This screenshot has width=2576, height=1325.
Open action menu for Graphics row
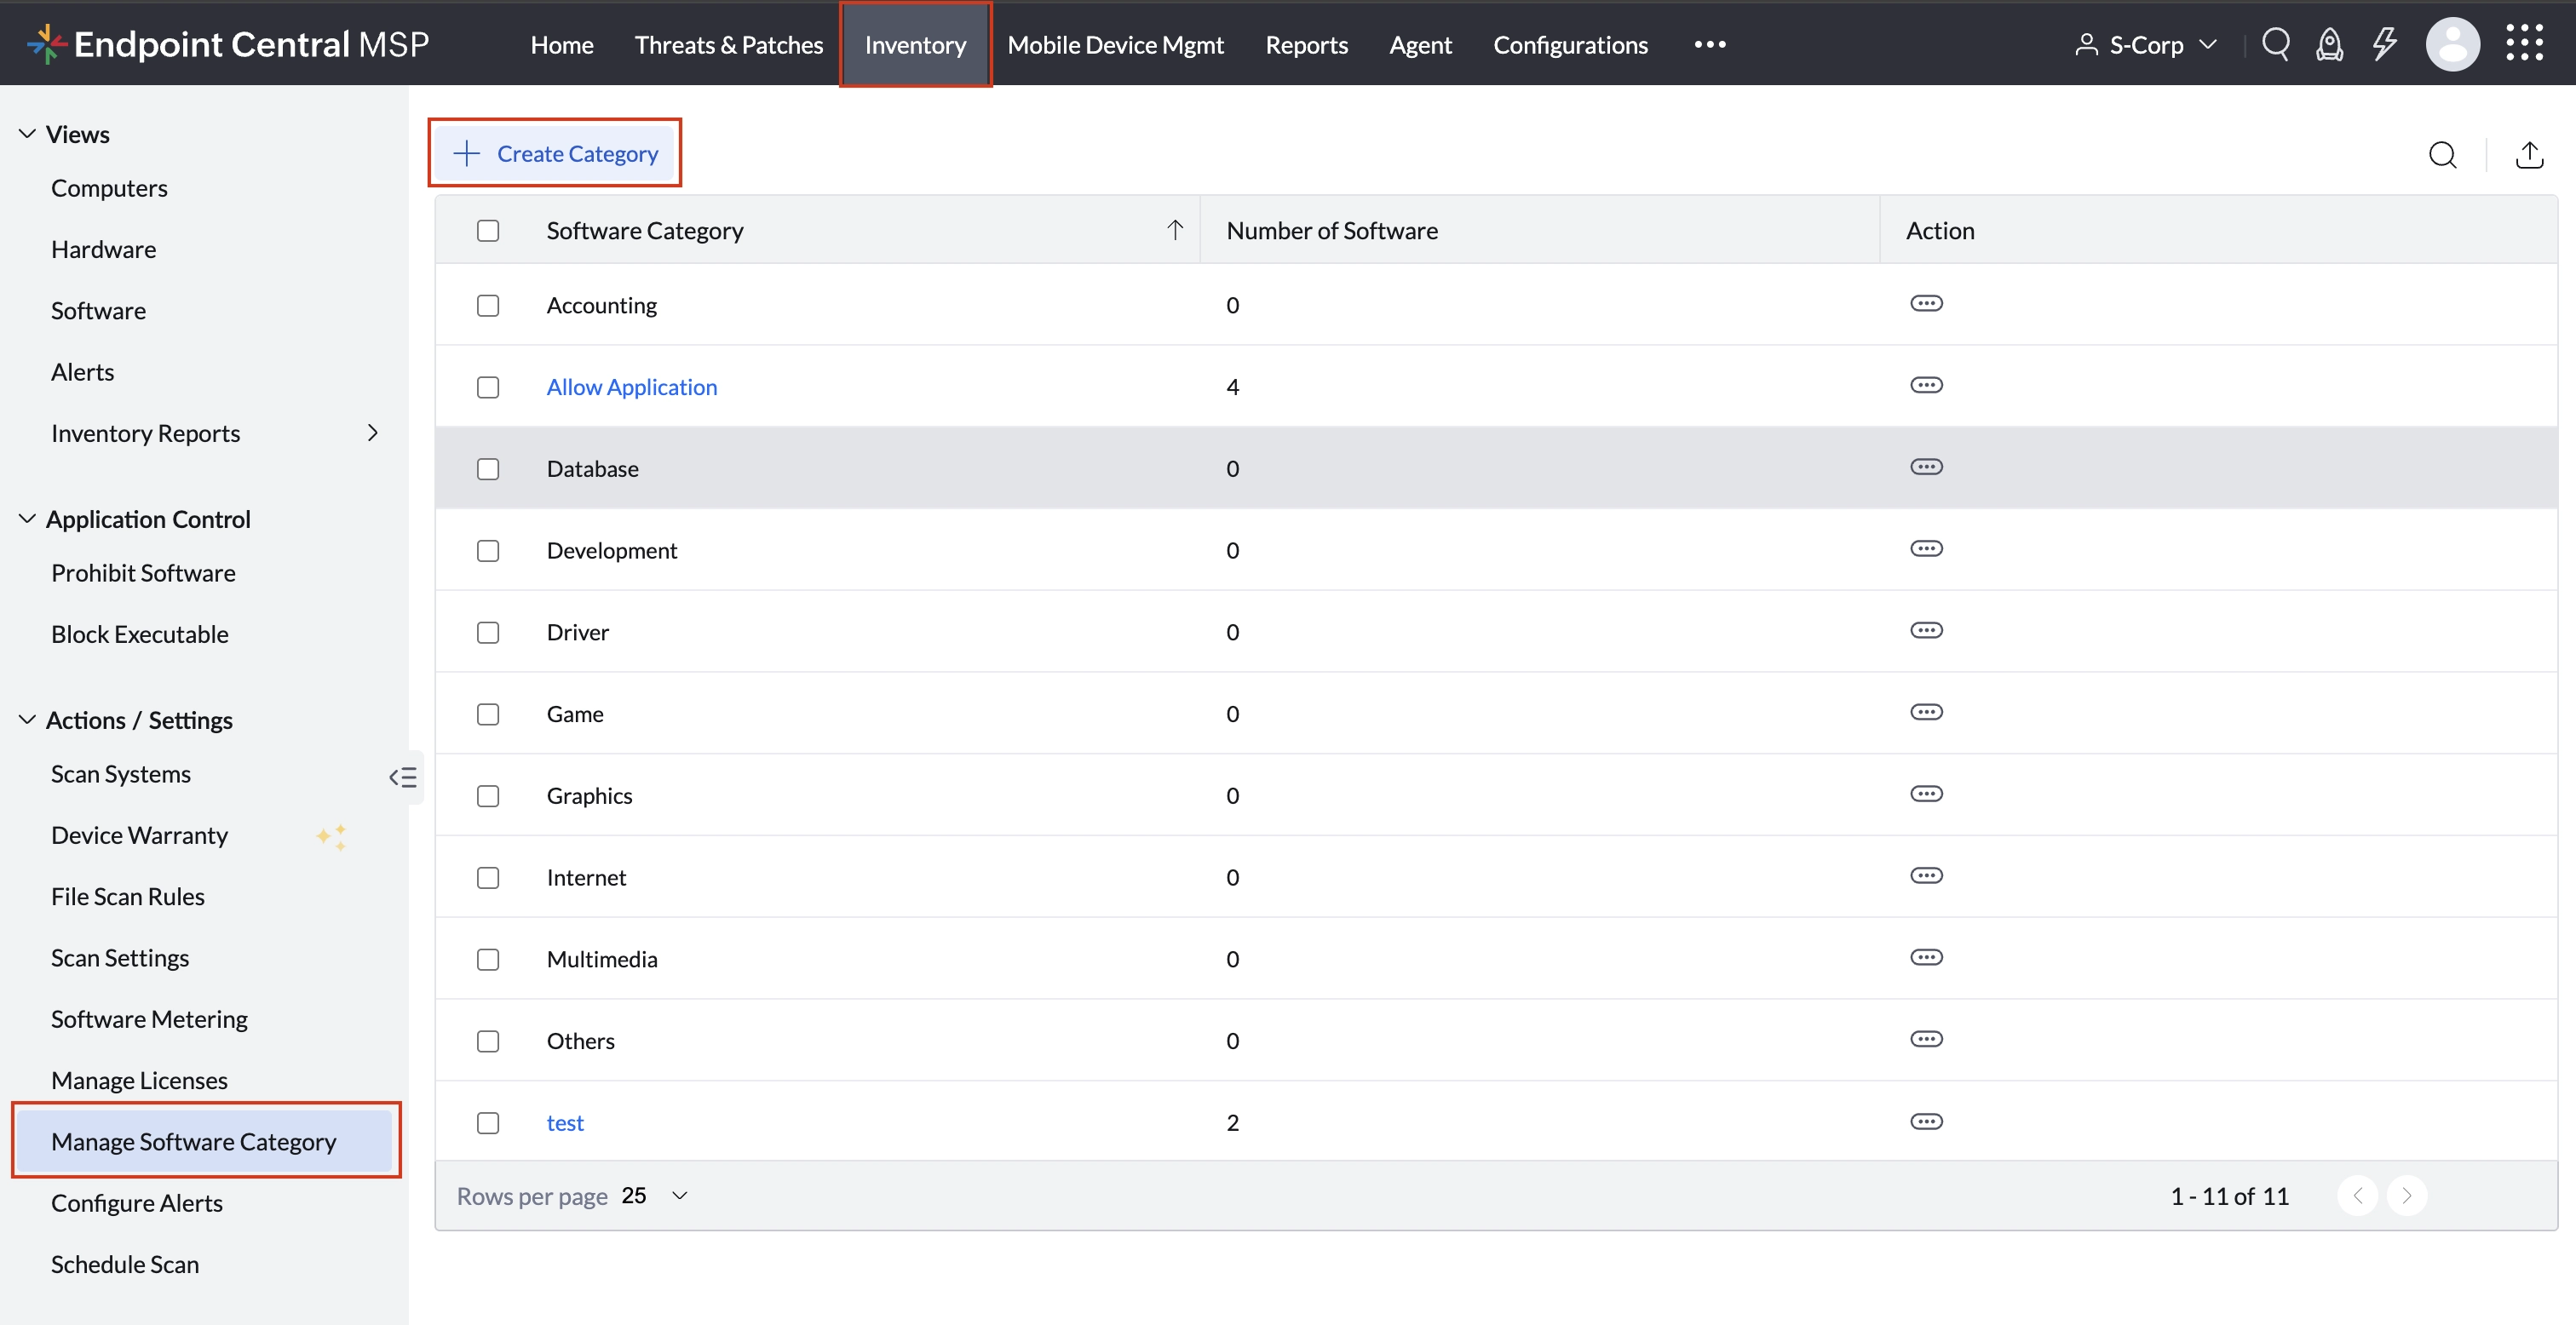point(1926,794)
